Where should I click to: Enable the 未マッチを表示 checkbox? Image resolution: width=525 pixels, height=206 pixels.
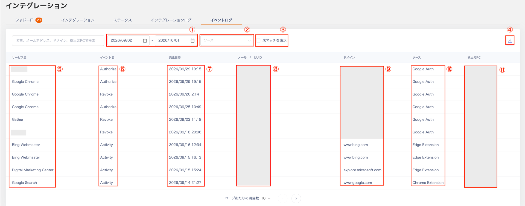coord(258,40)
